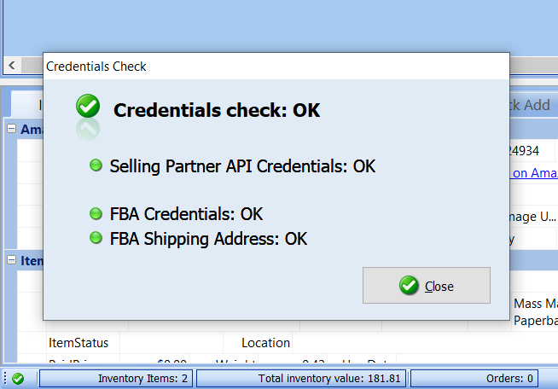Click the Orders: 0 status panel
Screen dimensions: 558x389
pyautogui.click(x=474, y=378)
